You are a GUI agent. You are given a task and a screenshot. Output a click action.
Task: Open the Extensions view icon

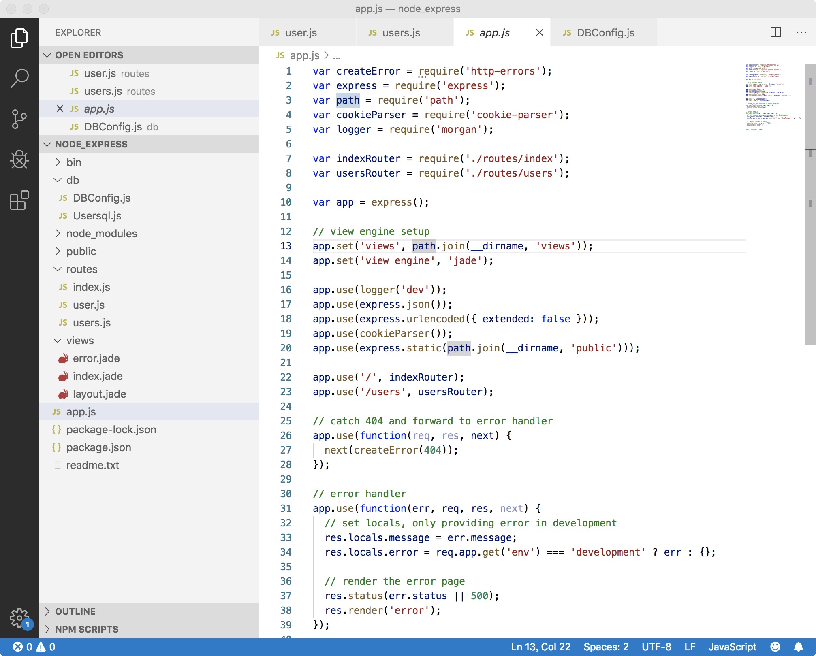(x=19, y=200)
